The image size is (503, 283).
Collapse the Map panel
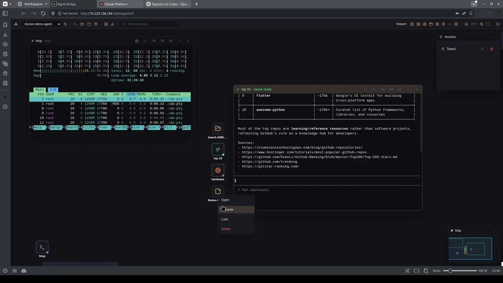pyautogui.click(x=494, y=231)
